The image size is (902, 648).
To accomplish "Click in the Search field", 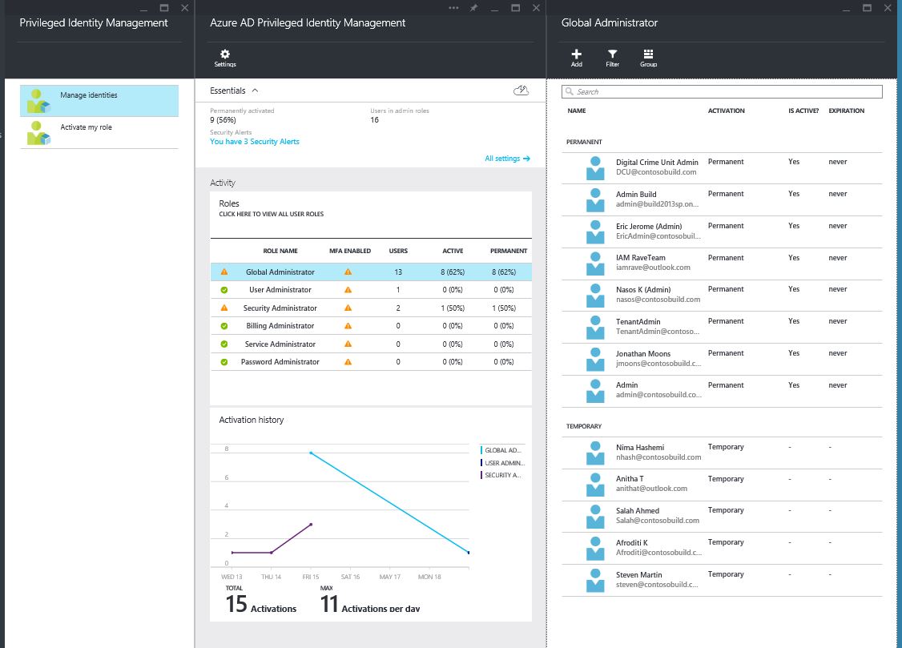I will pos(722,91).
